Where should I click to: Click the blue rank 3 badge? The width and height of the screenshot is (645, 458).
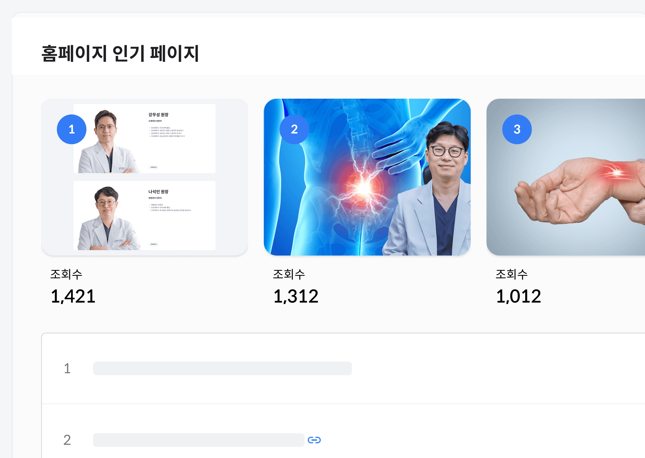tap(517, 129)
